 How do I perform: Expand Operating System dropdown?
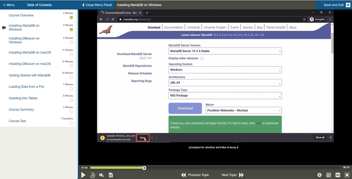click(225, 70)
